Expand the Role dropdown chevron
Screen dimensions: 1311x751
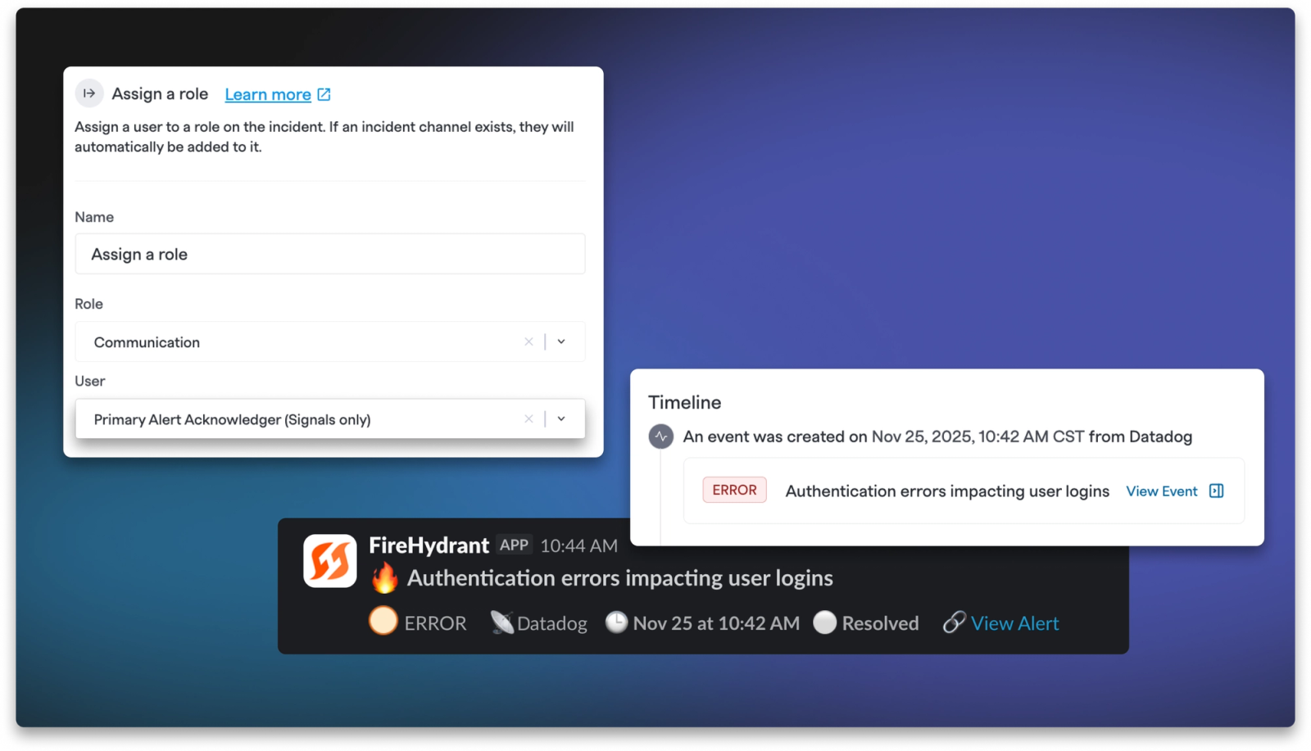(x=561, y=342)
